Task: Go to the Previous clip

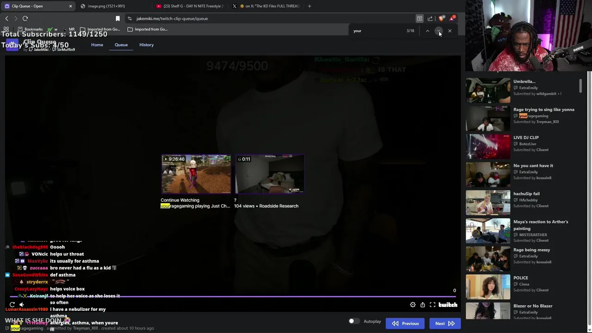Action: (405, 324)
